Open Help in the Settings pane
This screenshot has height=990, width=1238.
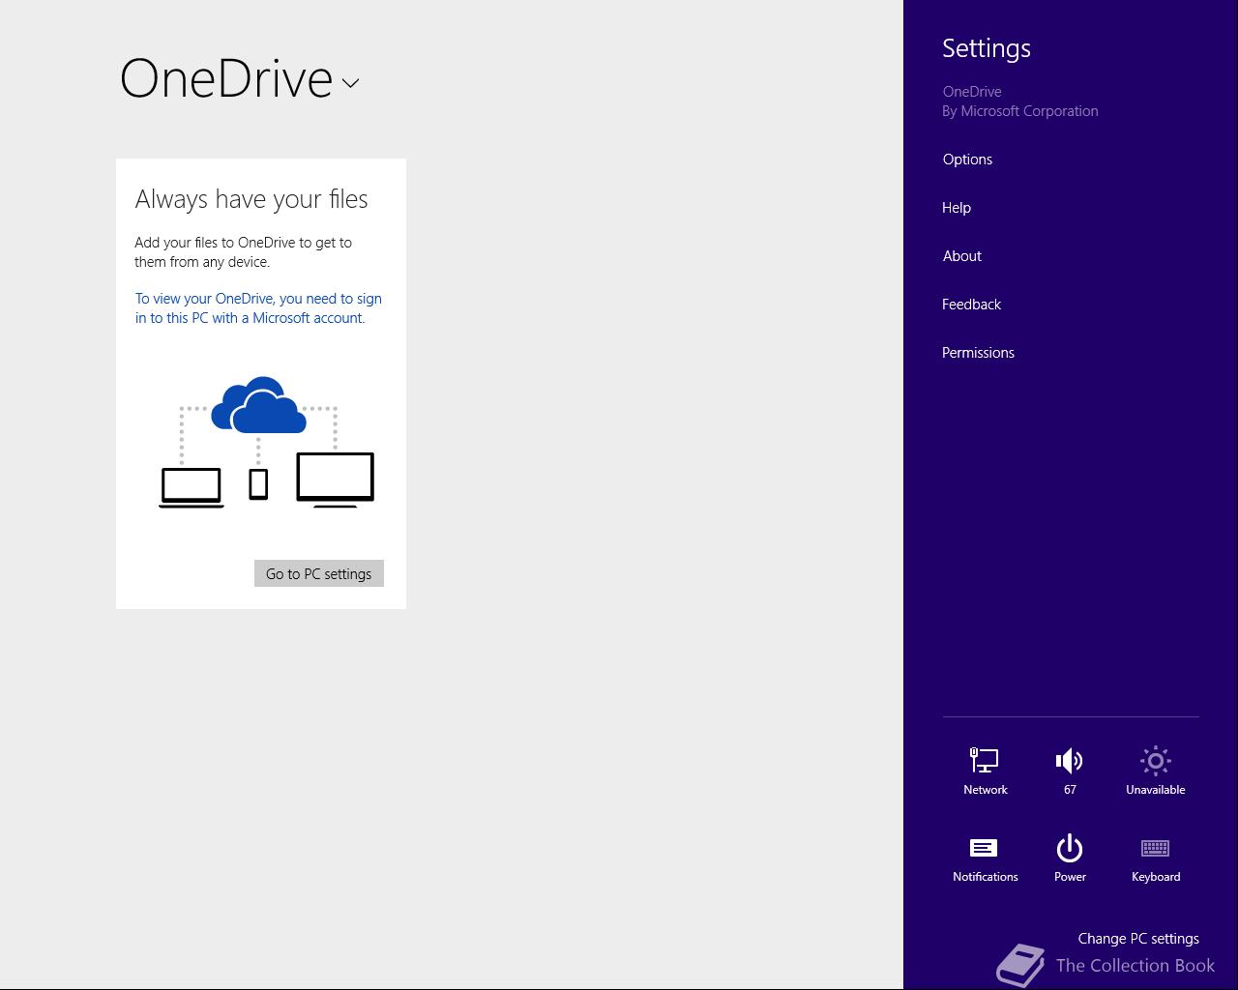957,208
